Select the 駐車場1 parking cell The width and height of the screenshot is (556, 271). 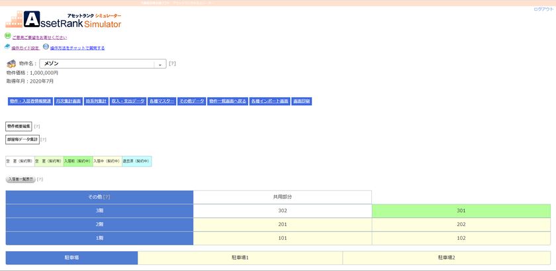240,258
